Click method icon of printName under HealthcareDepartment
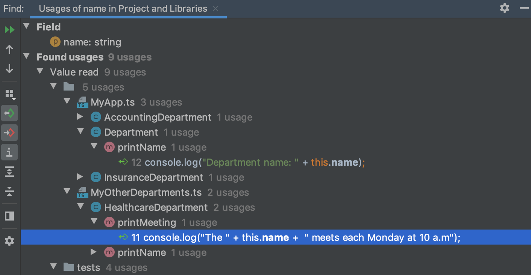This screenshot has height=275, width=531. point(109,252)
